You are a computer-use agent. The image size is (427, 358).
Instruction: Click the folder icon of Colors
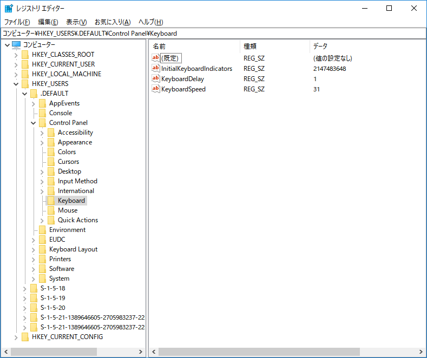pyautogui.click(x=51, y=152)
